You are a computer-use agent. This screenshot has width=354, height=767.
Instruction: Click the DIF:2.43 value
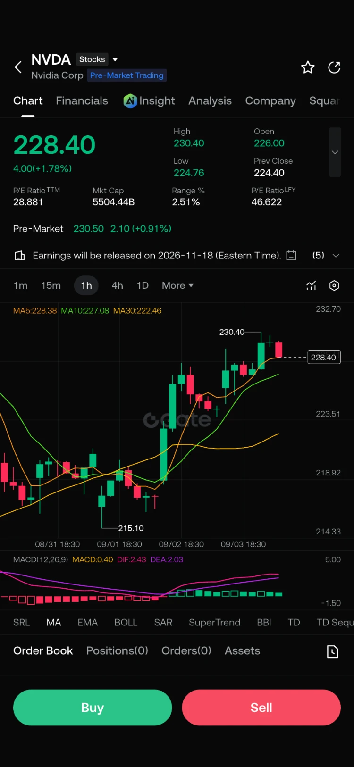132,559
